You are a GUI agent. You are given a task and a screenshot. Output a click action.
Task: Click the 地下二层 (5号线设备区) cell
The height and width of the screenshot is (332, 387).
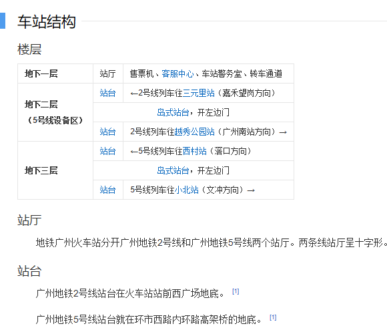55,112
